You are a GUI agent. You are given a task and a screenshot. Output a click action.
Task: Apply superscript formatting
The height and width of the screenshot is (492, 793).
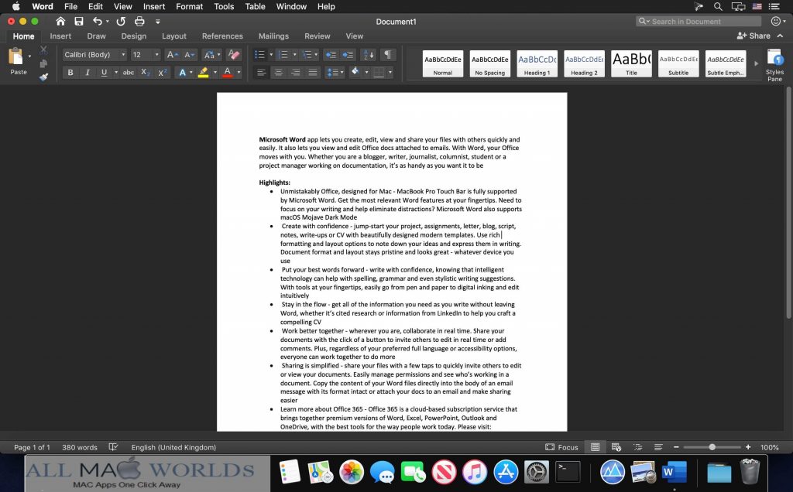point(163,72)
